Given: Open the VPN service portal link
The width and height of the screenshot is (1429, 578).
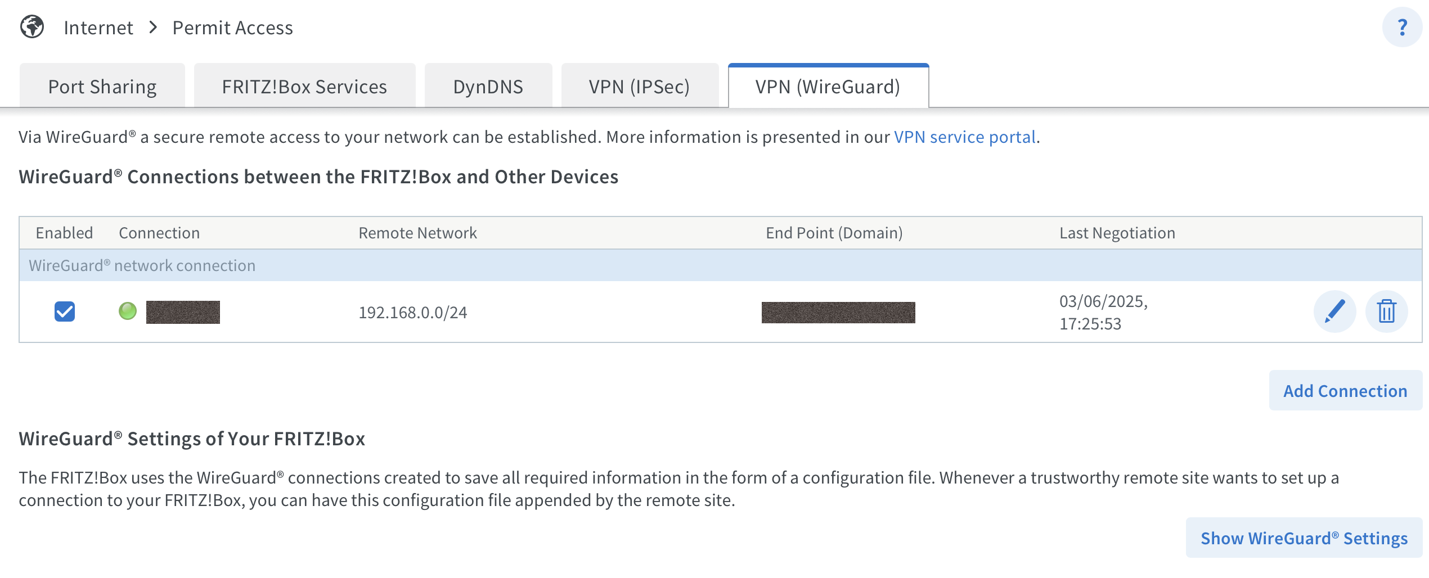Looking at the screenshot, I should (x=965, y=137).
